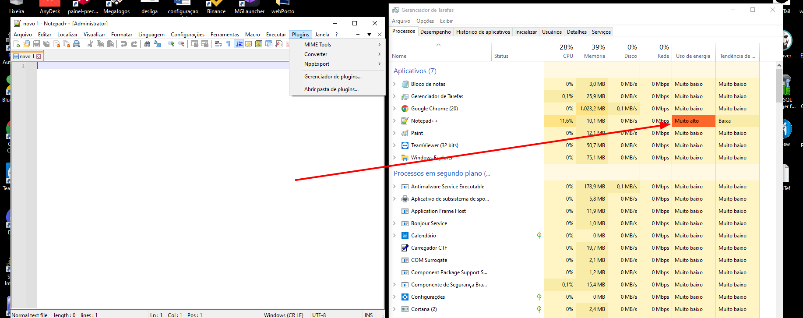The image size is (803, 318).
Task: Open the Exibir menu in Task Manager
Action: (446, 21)
